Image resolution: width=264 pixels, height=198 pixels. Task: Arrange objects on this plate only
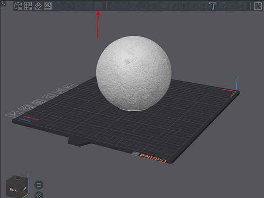38,102
